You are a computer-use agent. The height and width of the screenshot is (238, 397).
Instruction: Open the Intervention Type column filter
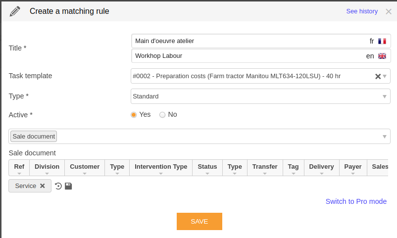(x=161, y=174)
